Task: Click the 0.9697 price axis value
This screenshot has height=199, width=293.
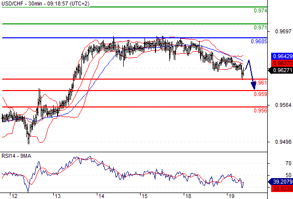Action: coord(283,31)
